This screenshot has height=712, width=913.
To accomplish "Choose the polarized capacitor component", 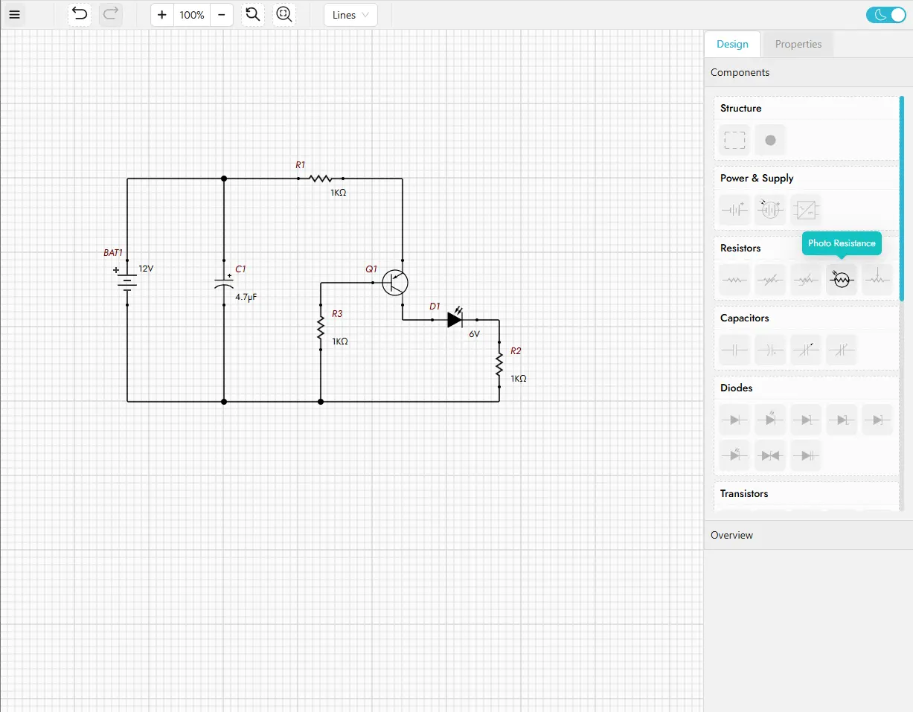I will [x=770, y=350].
